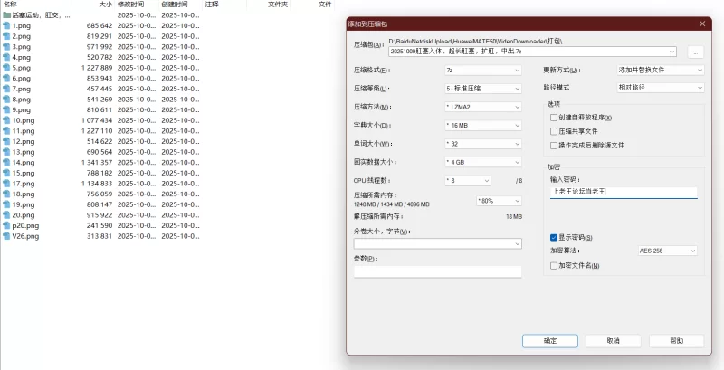This screenshot has height=370, width=724.
Task: Click the file icon beside 4.png
Action: 6,57
